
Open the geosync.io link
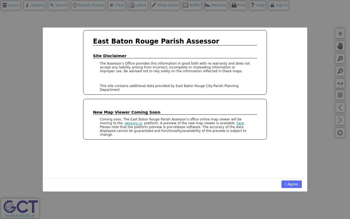tap(133, 123)
